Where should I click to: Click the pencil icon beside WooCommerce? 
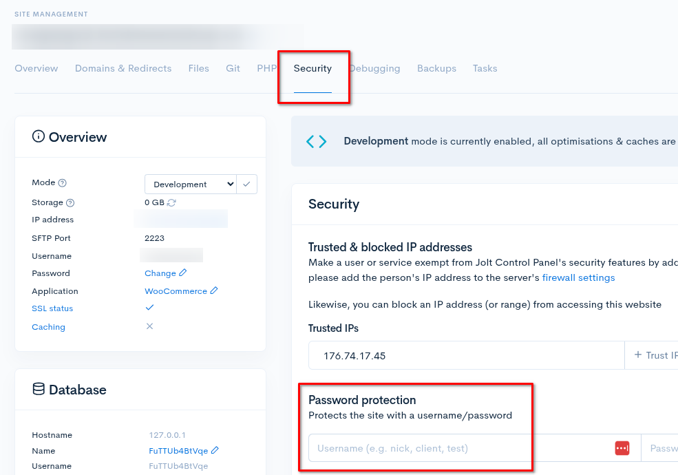pos(214,291)
